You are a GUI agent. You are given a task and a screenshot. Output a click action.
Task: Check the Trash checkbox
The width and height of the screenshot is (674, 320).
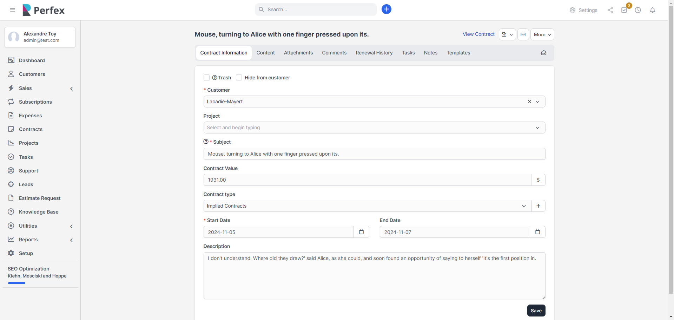click(207, 77)
